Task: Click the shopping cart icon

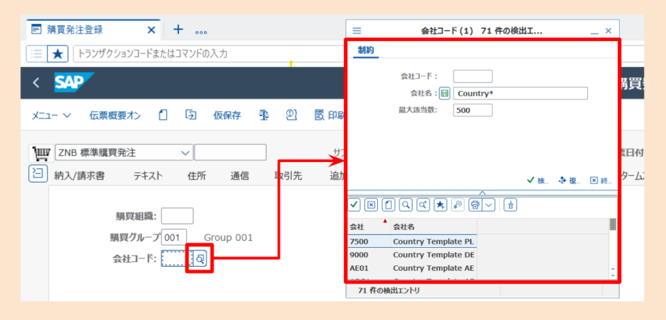Action: click(42, 153)
